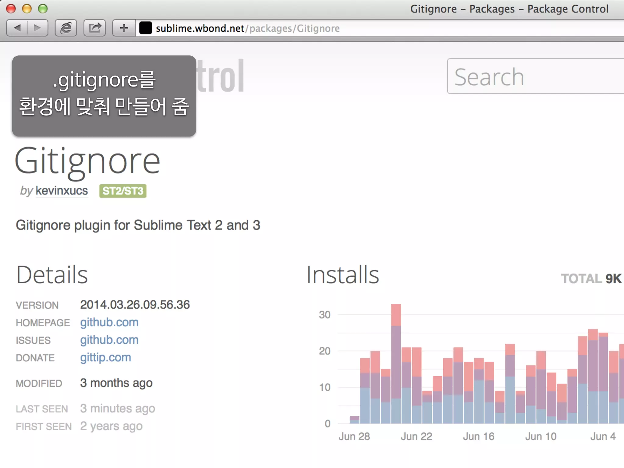
Task: Add a bookmark with the plus button
Action: (x=124, y=28)
